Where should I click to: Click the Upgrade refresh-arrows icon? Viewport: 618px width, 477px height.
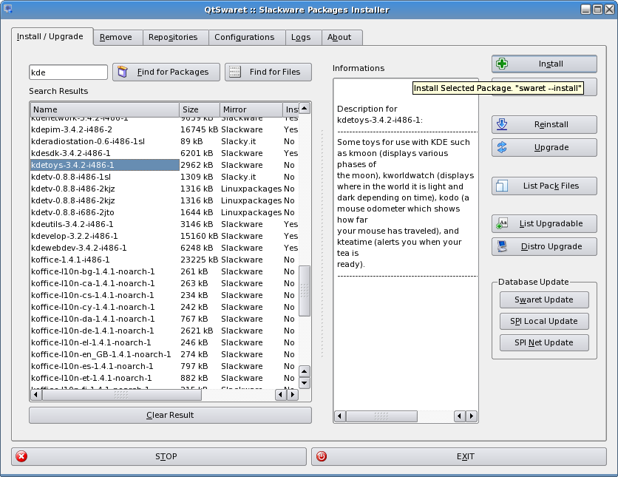click(x=502, y=147)
